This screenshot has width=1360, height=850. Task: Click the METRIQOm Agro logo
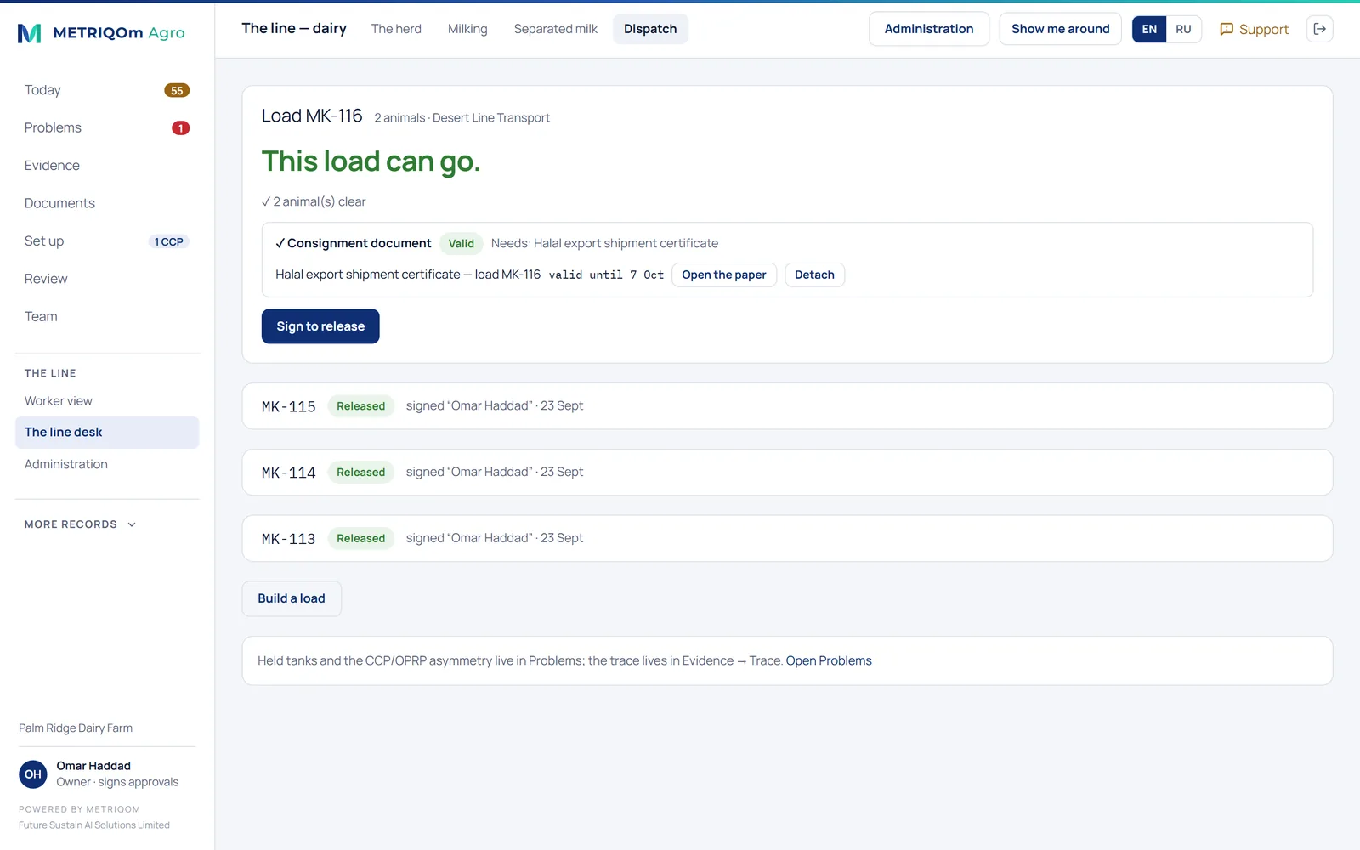point(101,33)
